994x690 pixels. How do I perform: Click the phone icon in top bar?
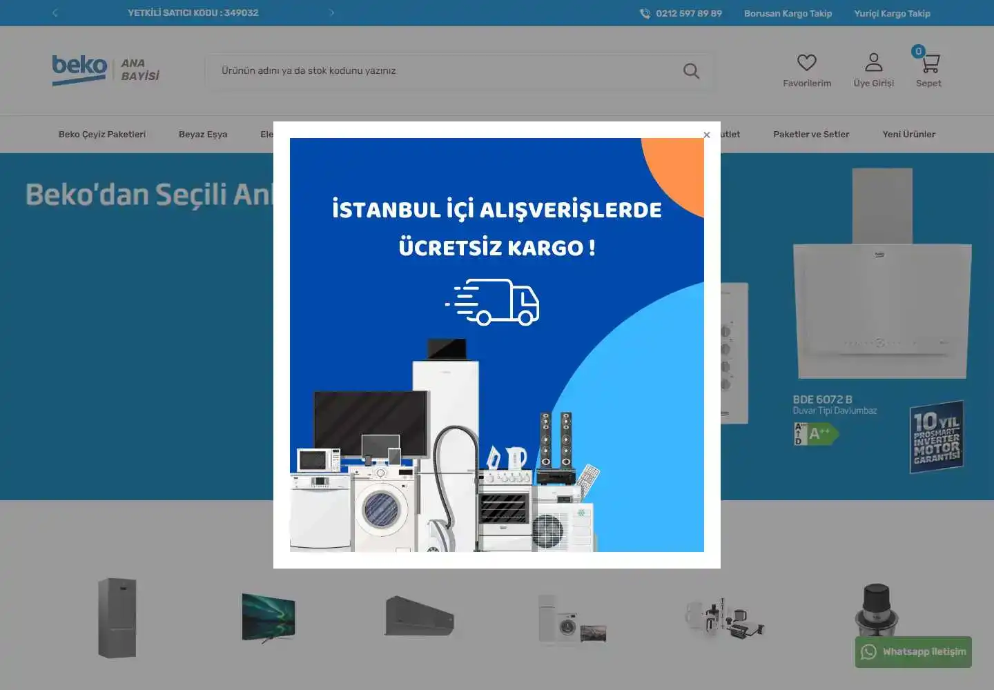[x=645, y=14]
